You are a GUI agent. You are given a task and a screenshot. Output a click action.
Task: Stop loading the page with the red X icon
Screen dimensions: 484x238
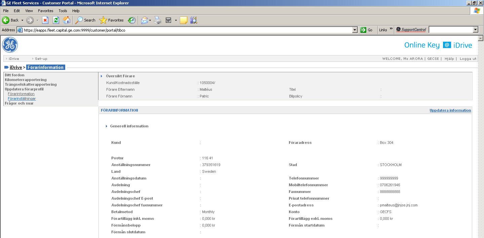click(x=45, y=20)
